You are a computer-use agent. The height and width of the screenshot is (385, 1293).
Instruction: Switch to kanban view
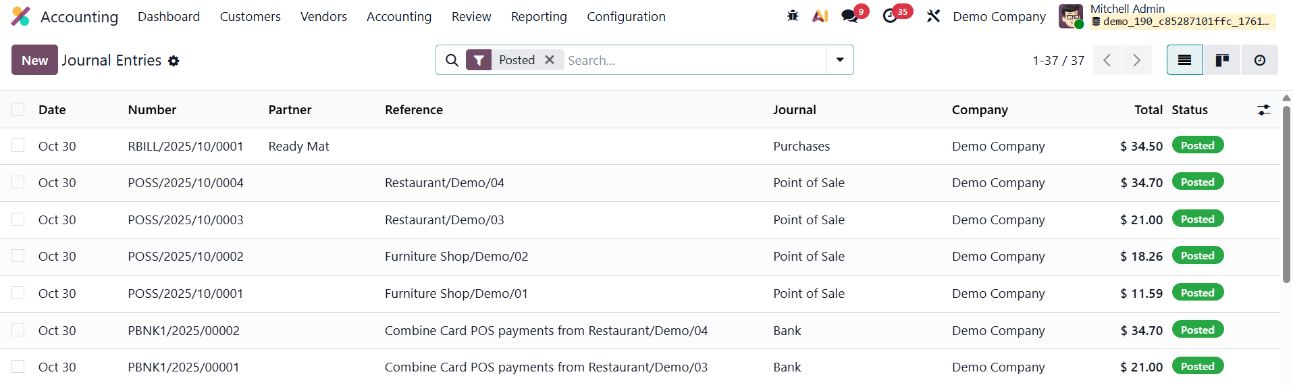[x=1222, y=60]
